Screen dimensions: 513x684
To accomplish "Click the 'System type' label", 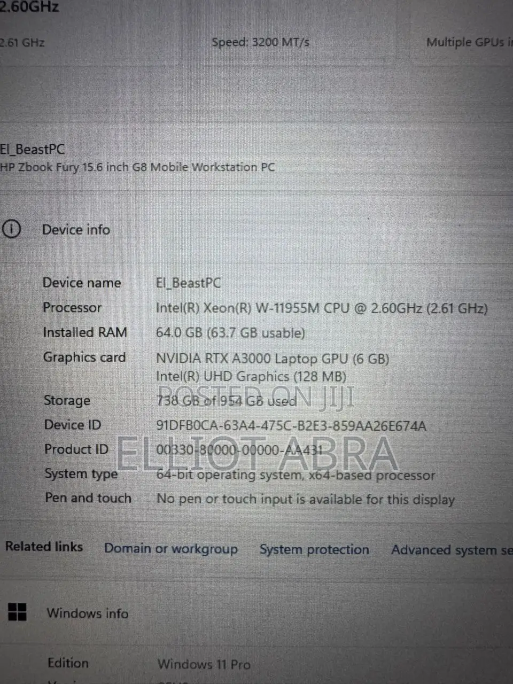I will [x=81, y=474].
